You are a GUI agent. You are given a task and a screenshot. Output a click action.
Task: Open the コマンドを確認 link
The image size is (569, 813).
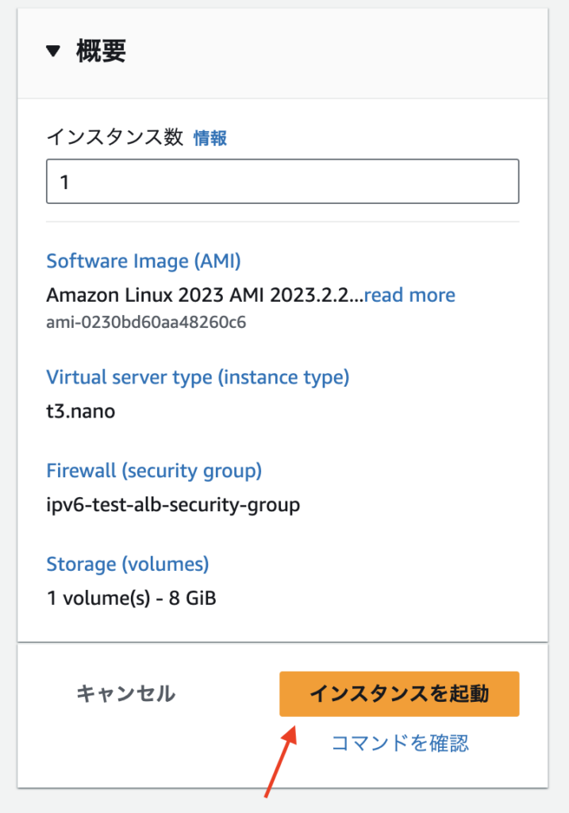(399, 743)
